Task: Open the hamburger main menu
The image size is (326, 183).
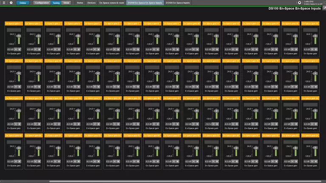Action: coord(4,3)
